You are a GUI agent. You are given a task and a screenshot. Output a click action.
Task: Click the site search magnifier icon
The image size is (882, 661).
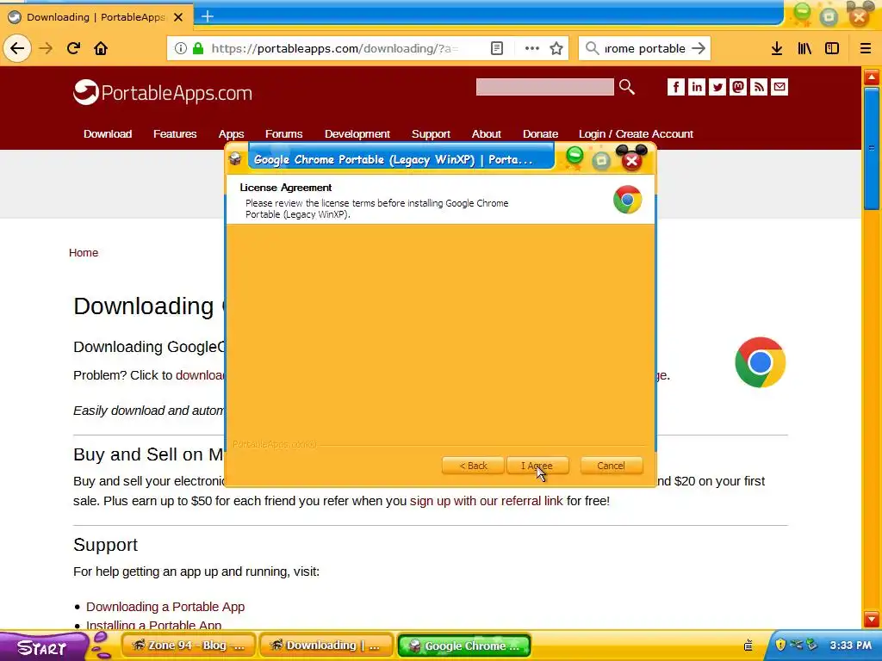click(x=627, y=87)
